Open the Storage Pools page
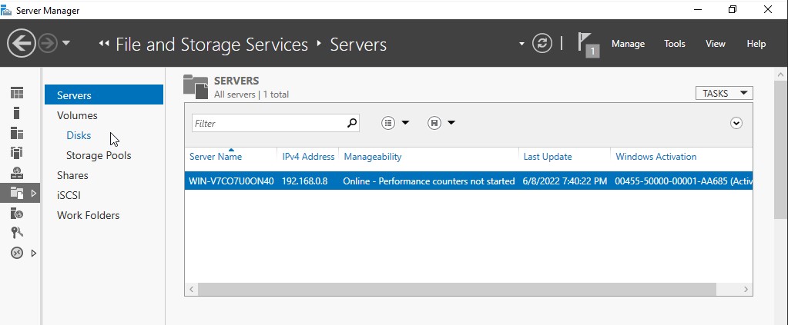Image resolution: width=788 pixels, height=325 pixels. coord(99,155)
